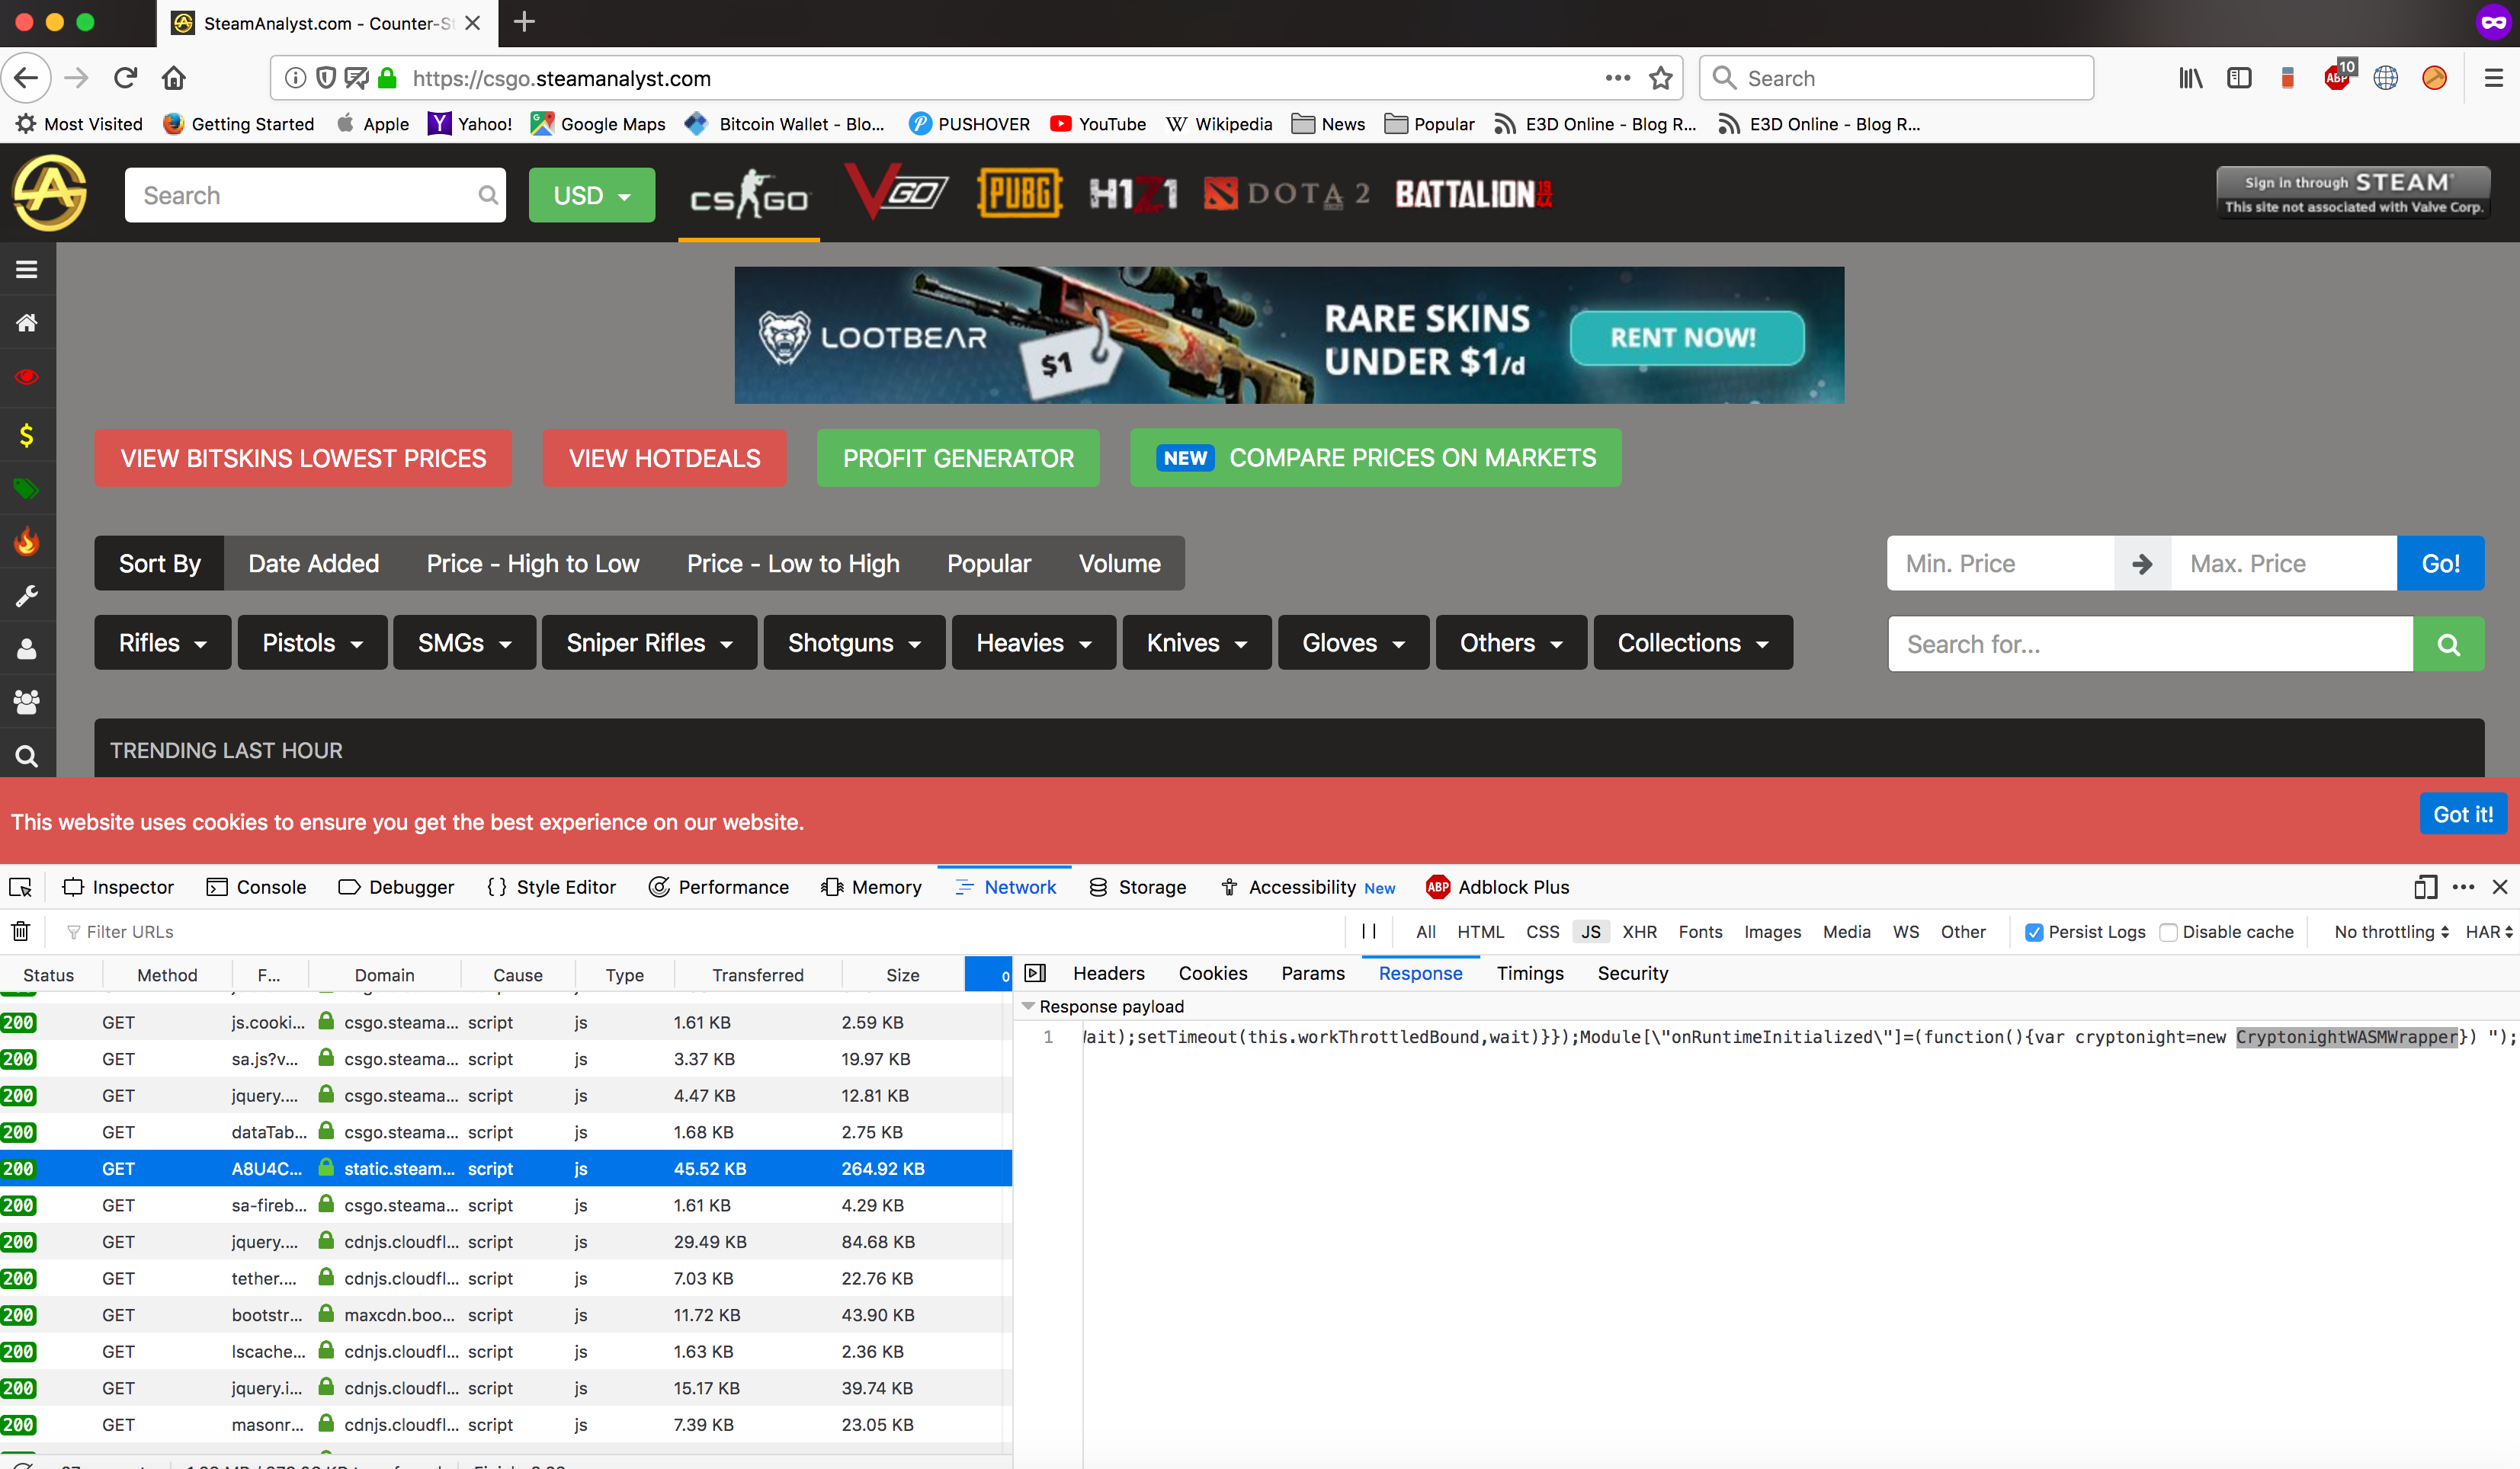This screenshot has width=2520, height=1469.
Task: Pause network recording button
Action: [x=1369, y=930]
